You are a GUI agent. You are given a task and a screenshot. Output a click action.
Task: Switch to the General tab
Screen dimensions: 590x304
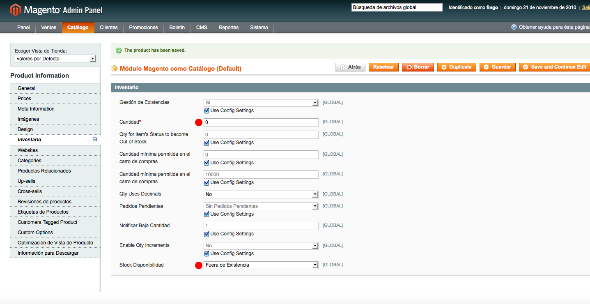55,88
